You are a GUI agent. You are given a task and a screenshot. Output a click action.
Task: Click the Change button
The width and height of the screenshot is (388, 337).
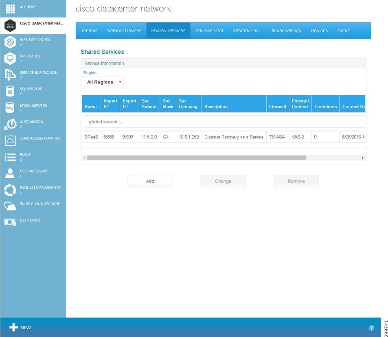click(223, 181)
